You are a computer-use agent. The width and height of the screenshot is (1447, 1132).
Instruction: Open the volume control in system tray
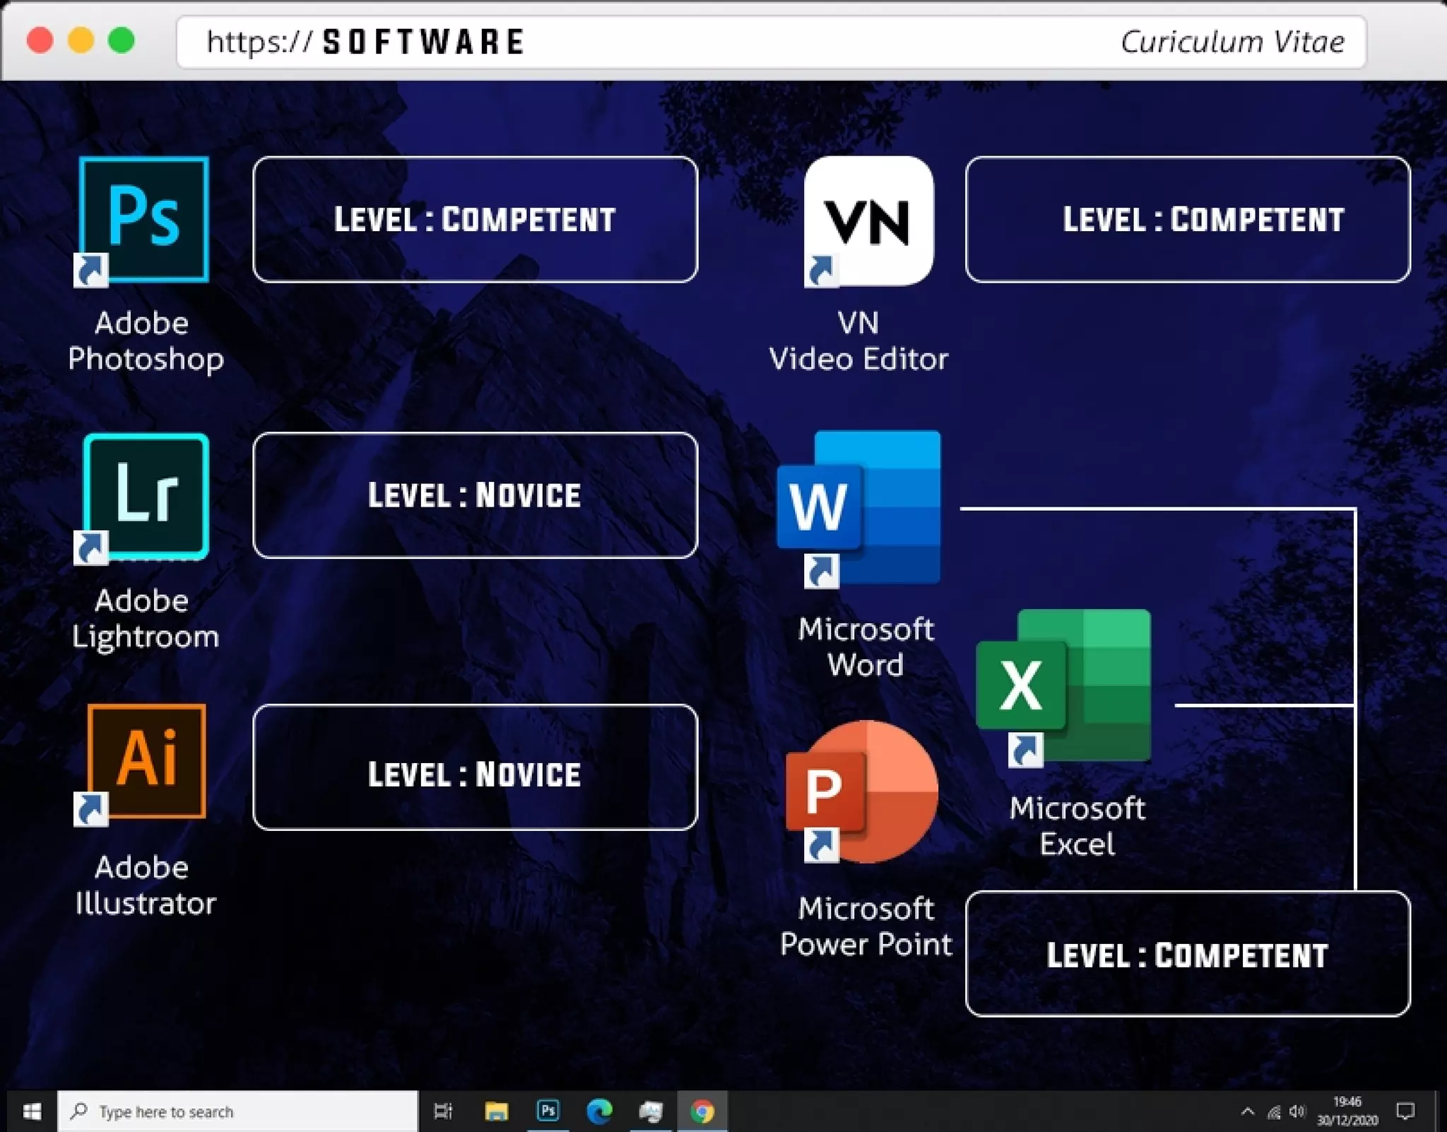pyautogui.click(x=1297, y=1112)
